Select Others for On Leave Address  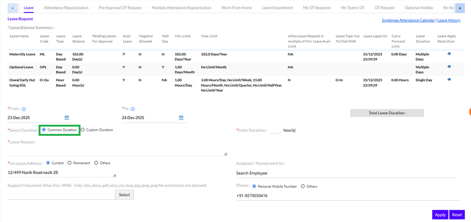click(x=96, y=163)
